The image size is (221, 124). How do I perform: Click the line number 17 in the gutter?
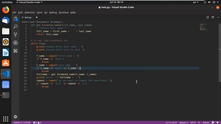25,74
